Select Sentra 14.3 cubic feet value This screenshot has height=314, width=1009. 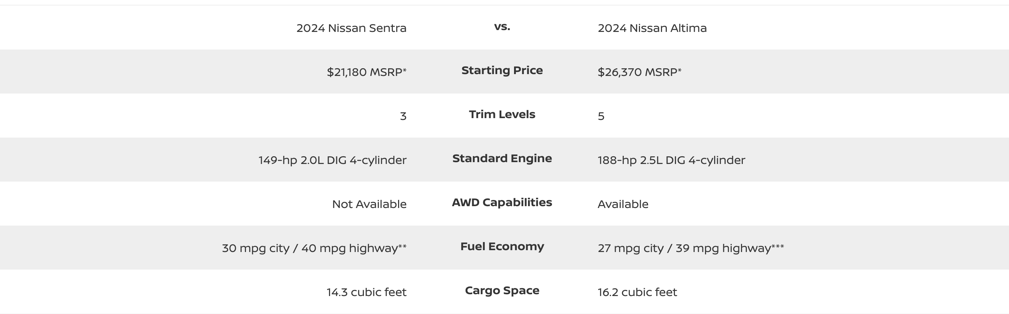[x=366, y=292]
